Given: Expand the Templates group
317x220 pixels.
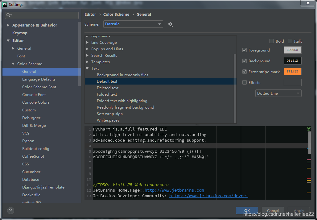Looking at the screenshot, I should click(x=87, y=62).
